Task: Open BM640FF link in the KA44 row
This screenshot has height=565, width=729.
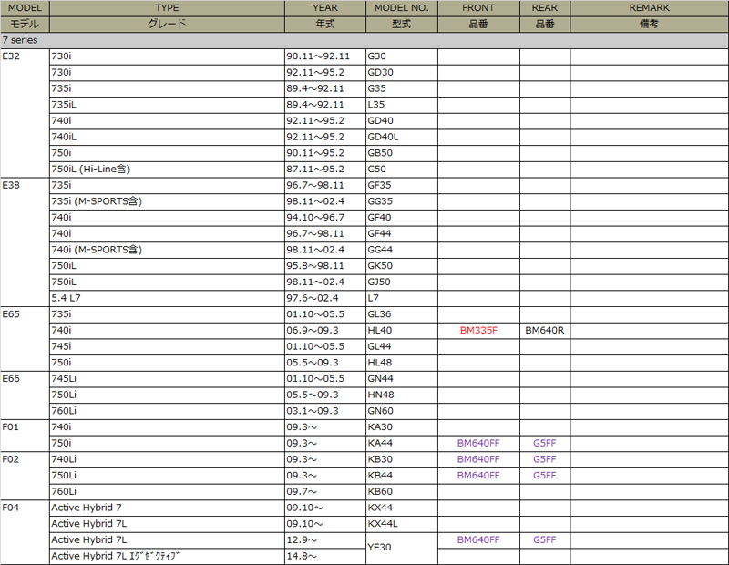Action: [478, 443]
